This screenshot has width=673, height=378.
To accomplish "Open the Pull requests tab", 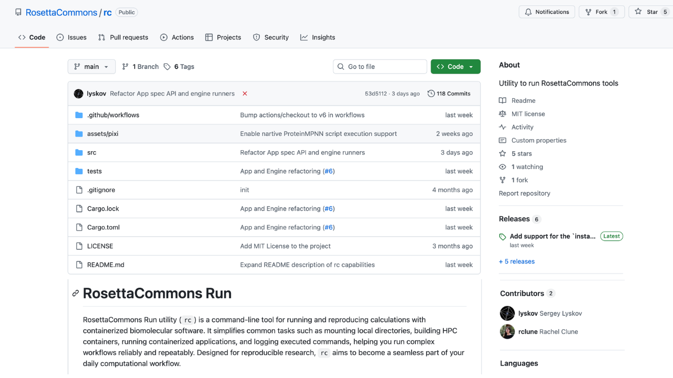I will pyautogui.click(x=123, y=37).
